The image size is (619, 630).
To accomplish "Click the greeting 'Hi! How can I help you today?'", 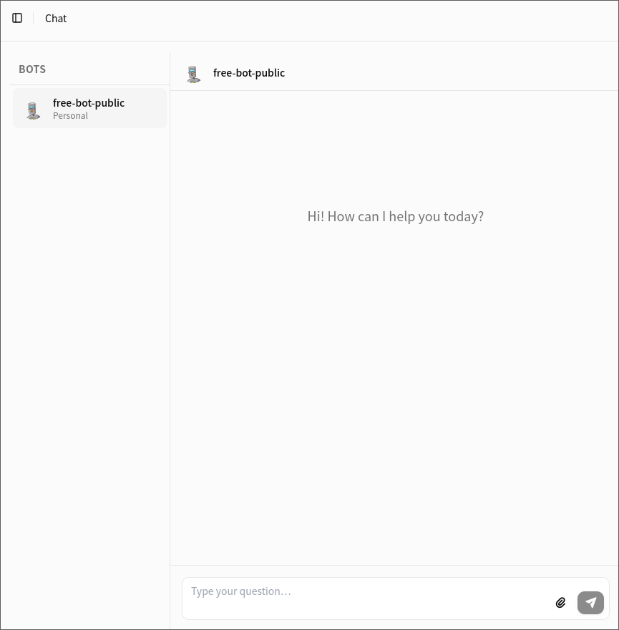I will pyautogui.click(x=395, y=216).
